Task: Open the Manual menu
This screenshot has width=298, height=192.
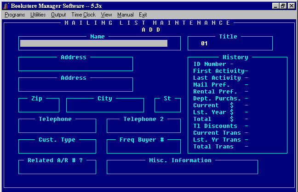Action: 126,15
